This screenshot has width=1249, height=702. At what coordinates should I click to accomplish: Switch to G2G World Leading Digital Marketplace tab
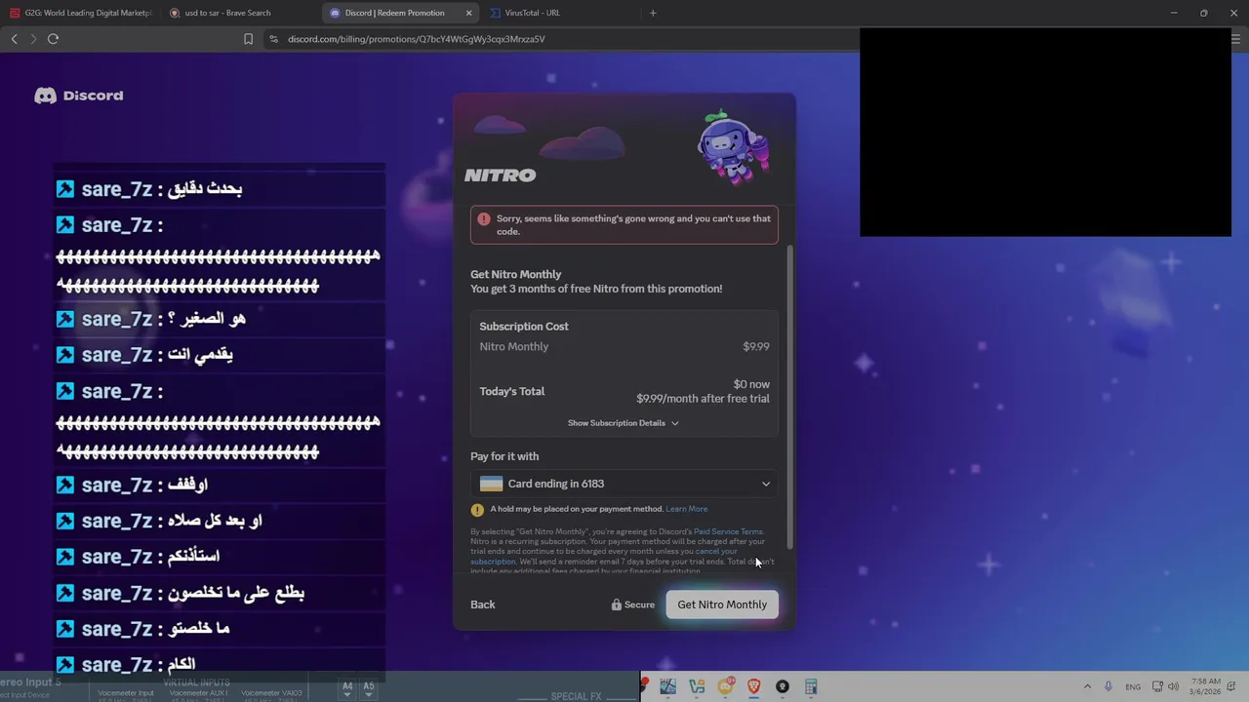81,13
